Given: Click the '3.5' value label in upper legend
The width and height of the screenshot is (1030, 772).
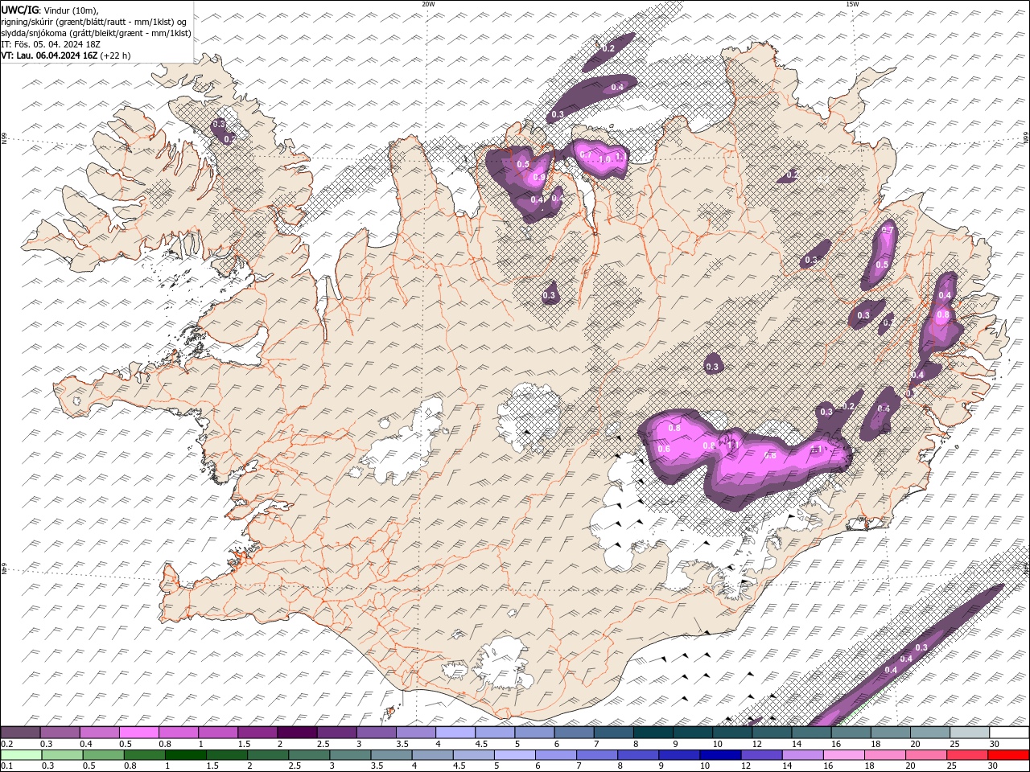Looking at the screenshot, I should [401, 744].
